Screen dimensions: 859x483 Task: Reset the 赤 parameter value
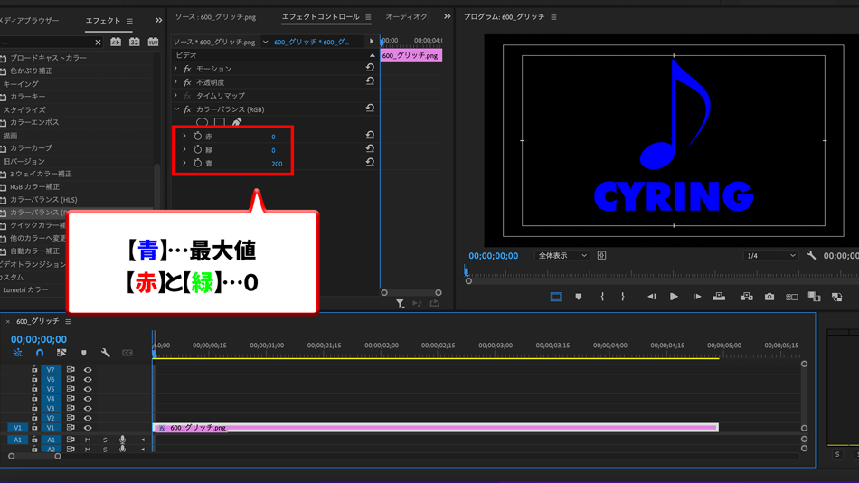pyautogui.click(x=370, y=136)
